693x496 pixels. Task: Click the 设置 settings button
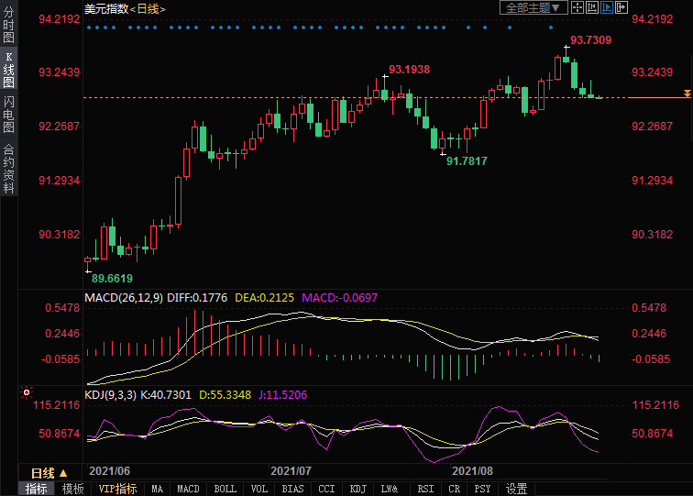point(517,489)
